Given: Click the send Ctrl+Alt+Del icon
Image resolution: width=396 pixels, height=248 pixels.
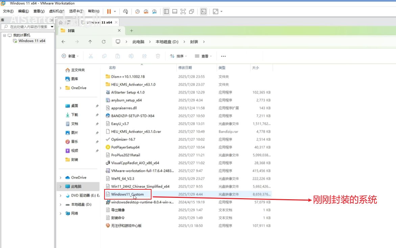Looking at the screenshot, I should click(125, 12).
